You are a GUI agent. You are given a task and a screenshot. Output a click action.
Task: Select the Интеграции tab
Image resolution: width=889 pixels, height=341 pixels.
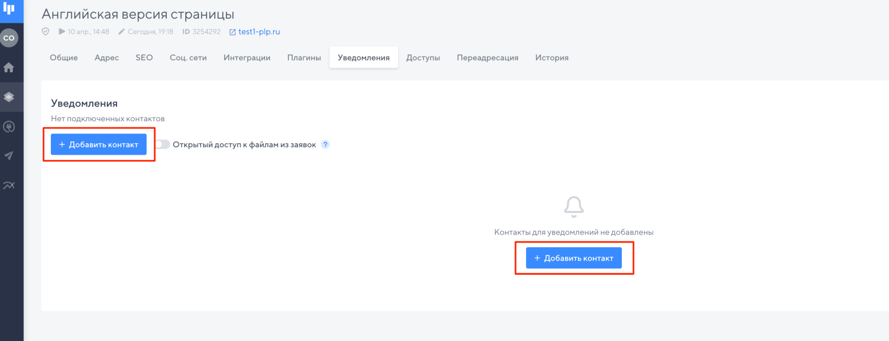pyautogui.click(x=247, y=58)
